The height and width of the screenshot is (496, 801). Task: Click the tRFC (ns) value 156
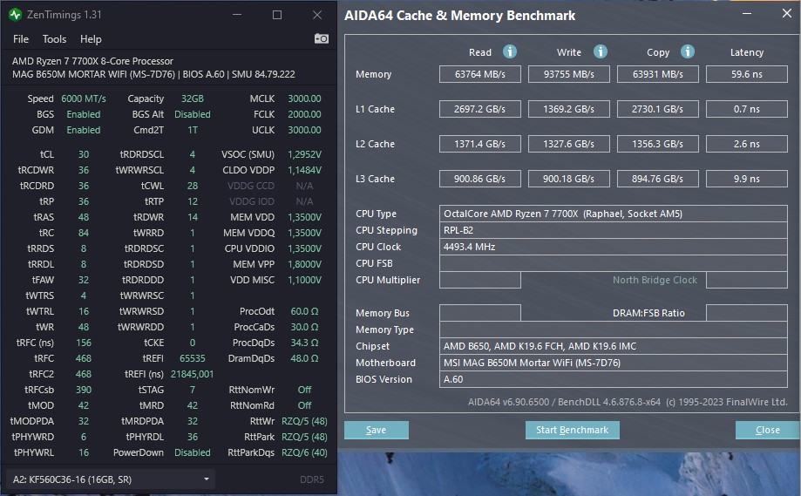[x=84, y=343]
